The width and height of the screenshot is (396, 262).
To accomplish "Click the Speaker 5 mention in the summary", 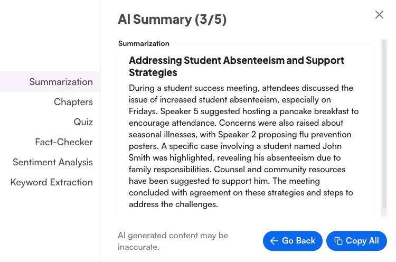I will [x=179, y=111].
